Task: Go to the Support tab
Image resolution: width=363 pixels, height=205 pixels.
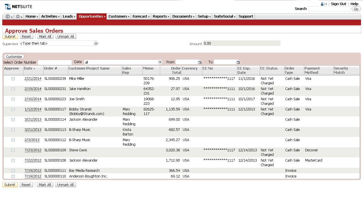Action: [x=246, y=16]
